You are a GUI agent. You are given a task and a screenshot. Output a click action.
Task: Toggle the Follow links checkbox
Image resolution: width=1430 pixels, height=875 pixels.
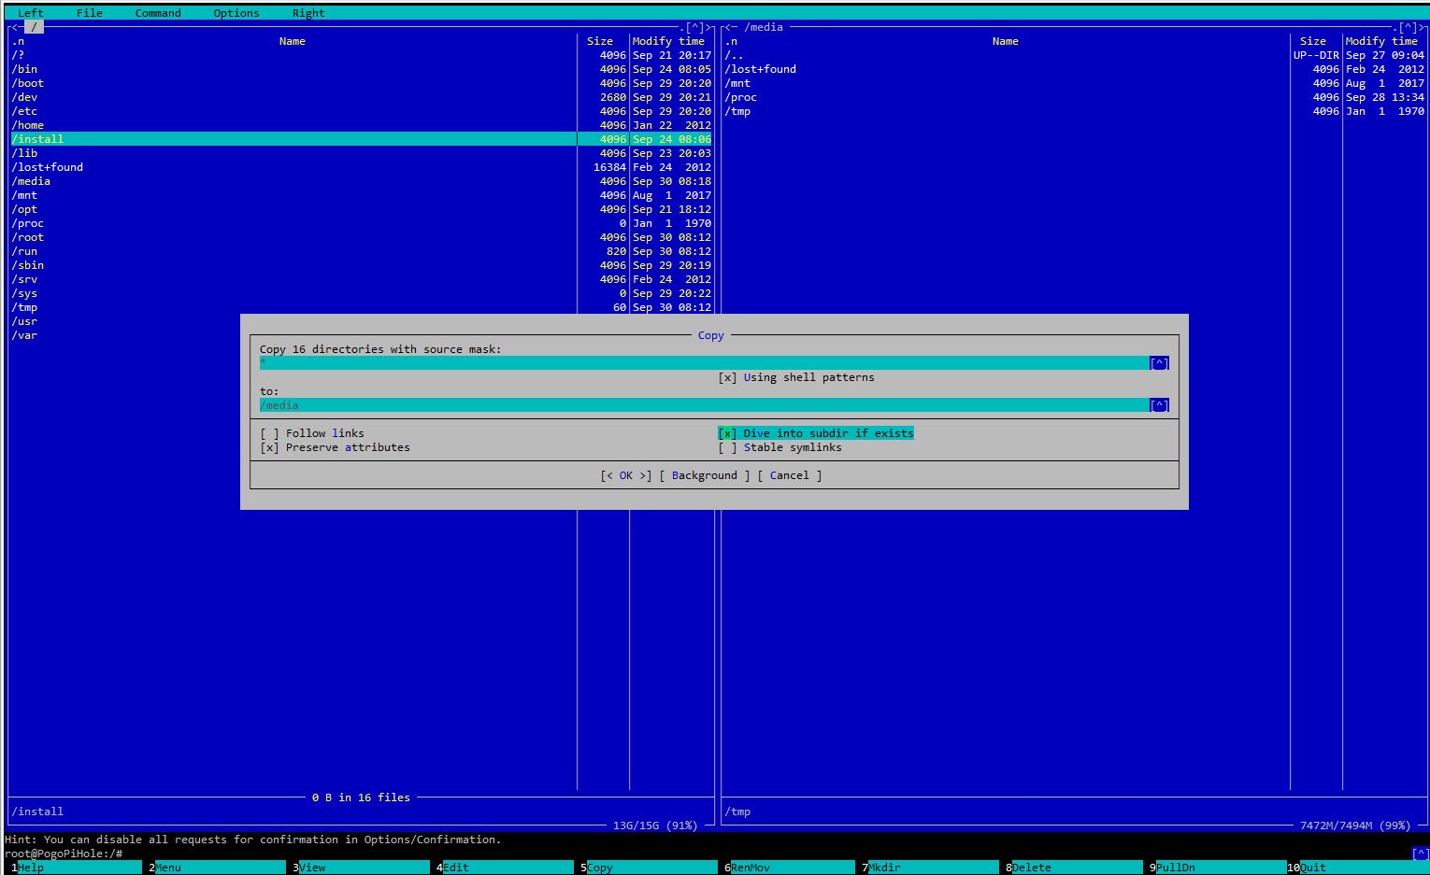click(270, 433)
